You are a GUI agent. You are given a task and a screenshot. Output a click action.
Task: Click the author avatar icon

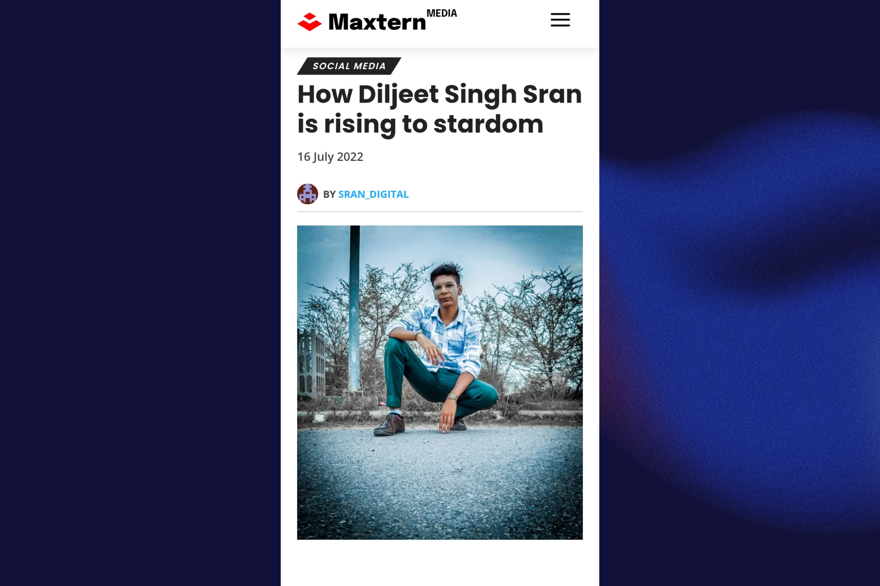pos(308,194)
